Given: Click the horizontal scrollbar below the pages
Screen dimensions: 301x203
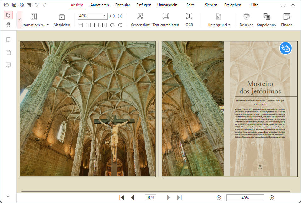Looking at the screenshot, I should (x=156, y=191).
